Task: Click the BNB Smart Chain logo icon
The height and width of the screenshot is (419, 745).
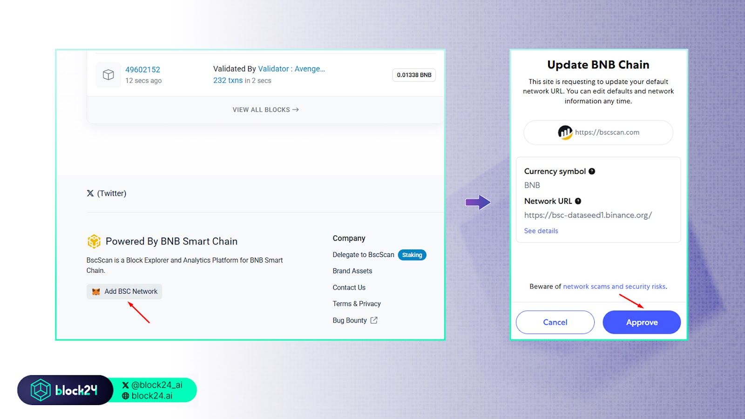Action: click(x=94, y=241)
